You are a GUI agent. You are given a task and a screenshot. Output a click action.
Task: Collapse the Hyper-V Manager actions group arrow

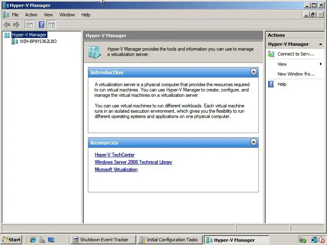click(x=320, y=44)
